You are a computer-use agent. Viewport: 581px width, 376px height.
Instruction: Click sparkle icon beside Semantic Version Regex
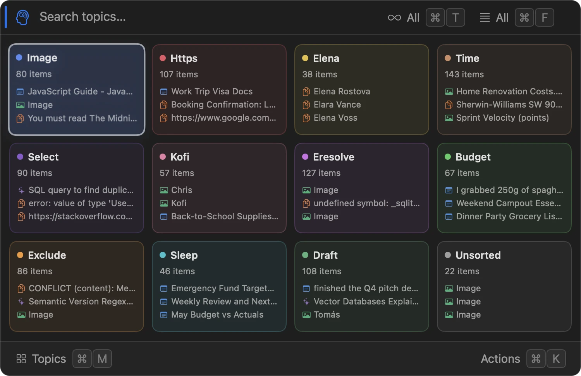point(21,302)
